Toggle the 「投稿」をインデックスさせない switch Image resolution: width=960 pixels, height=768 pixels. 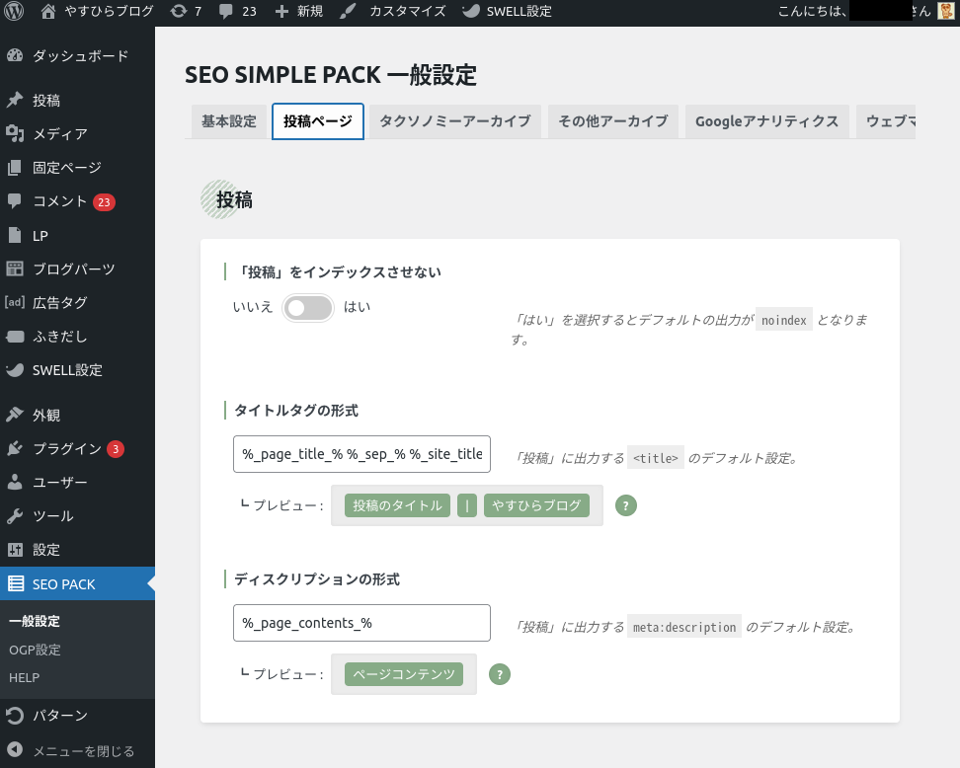point(308,308)
